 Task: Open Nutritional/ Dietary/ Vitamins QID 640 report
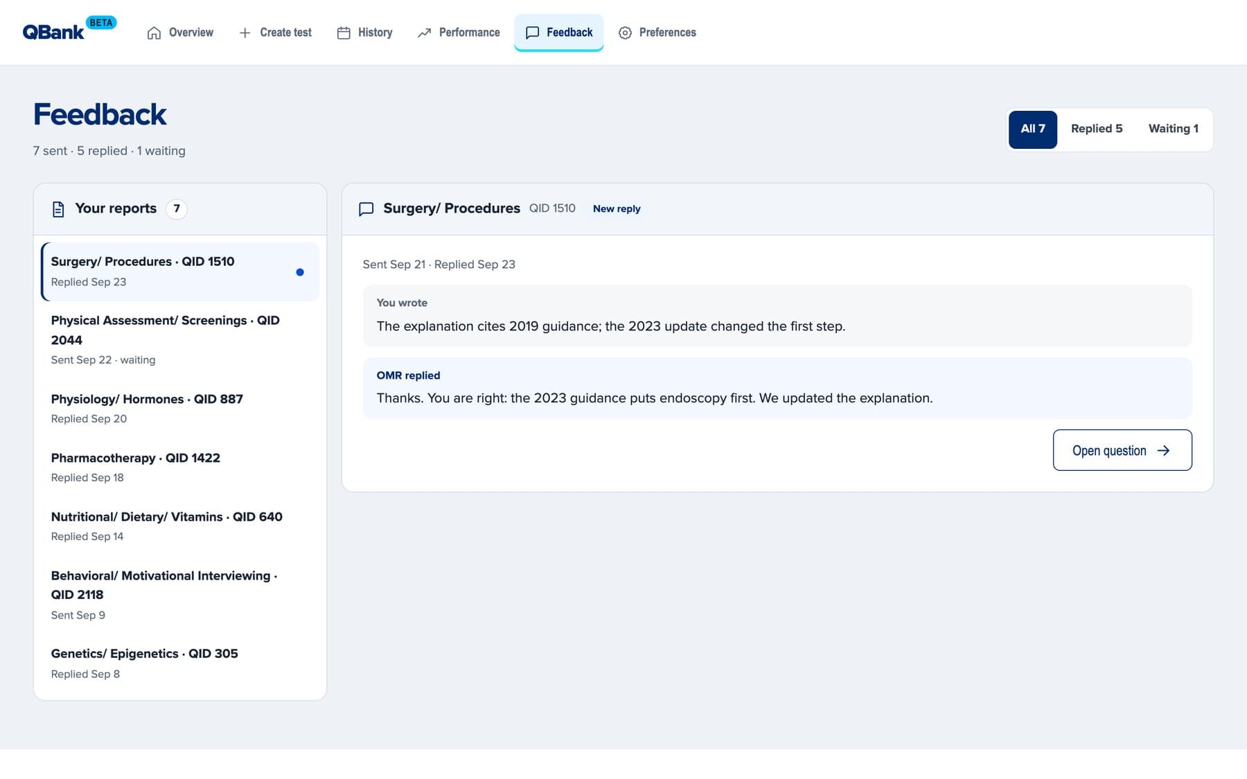(x=180, y=526)
